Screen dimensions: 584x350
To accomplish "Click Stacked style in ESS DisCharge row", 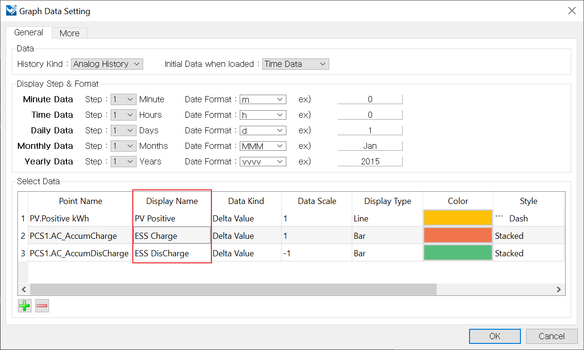I will pos(528,253).
